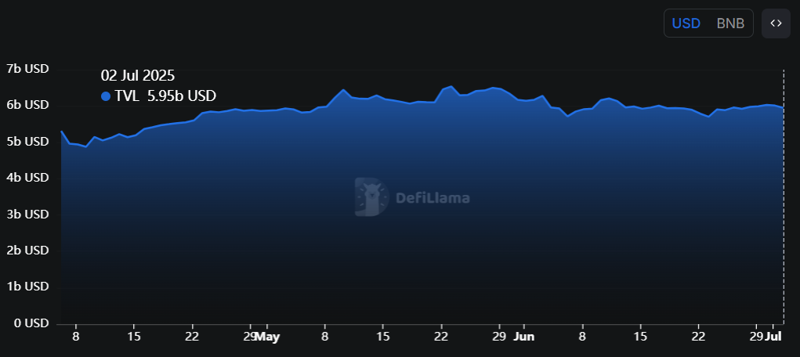Click the TVL line peak near 22 May
Viewport: 800px width, 357px height.
[451, 87]
